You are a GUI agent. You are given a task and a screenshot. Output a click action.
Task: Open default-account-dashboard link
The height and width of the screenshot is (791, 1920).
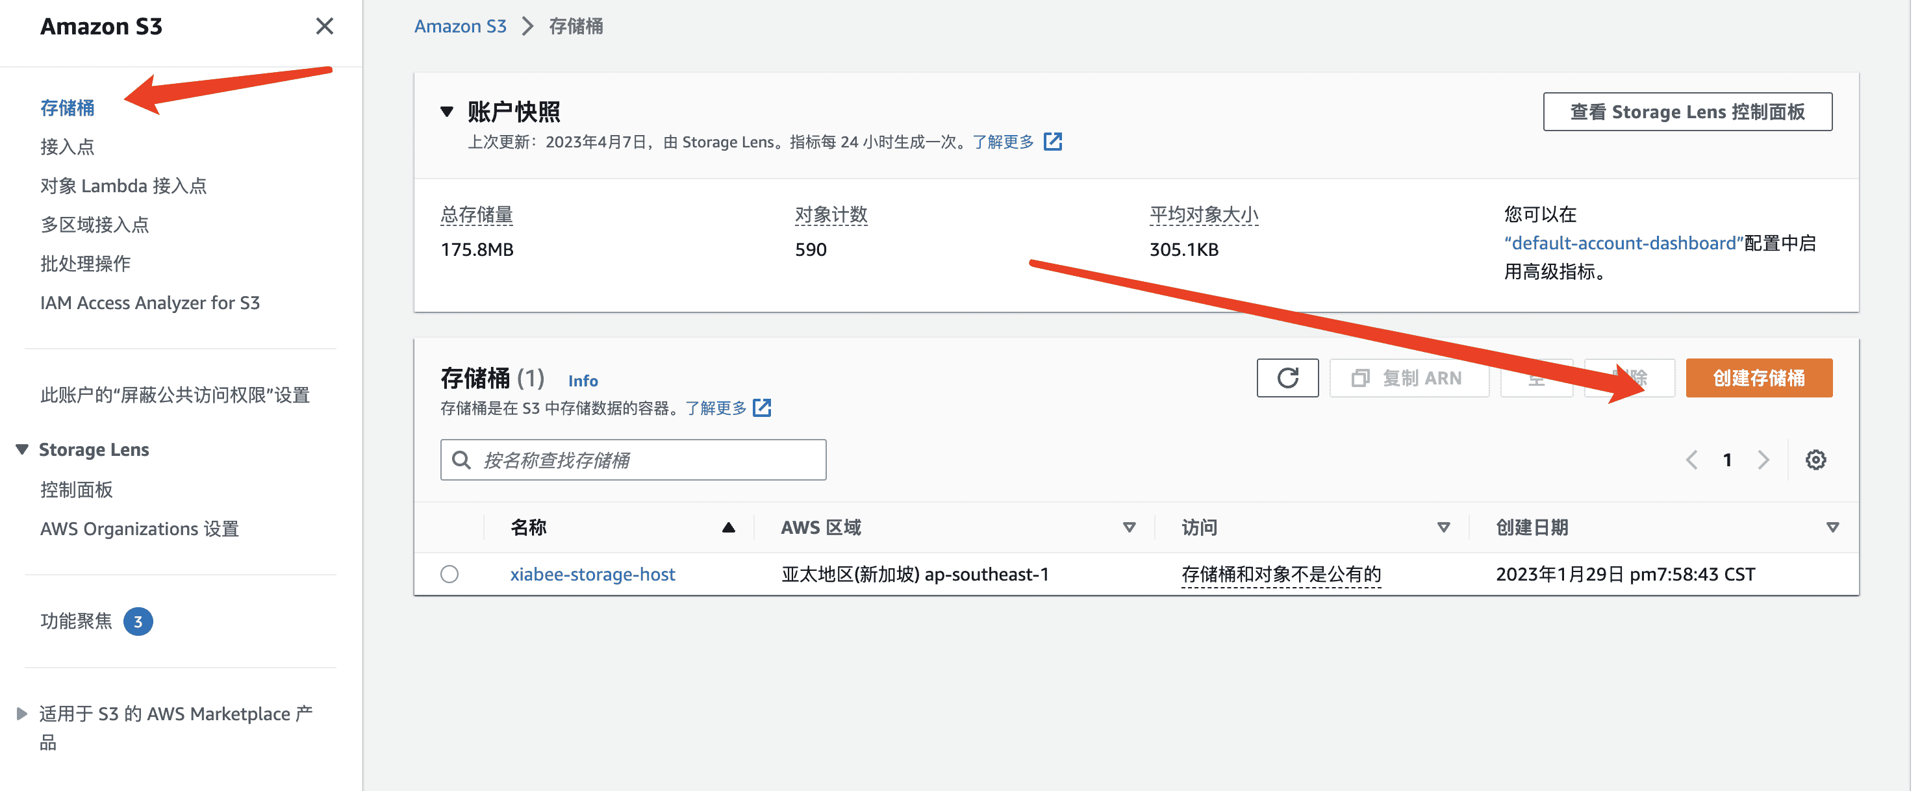pyautogui.click(x=1624, y=243)
